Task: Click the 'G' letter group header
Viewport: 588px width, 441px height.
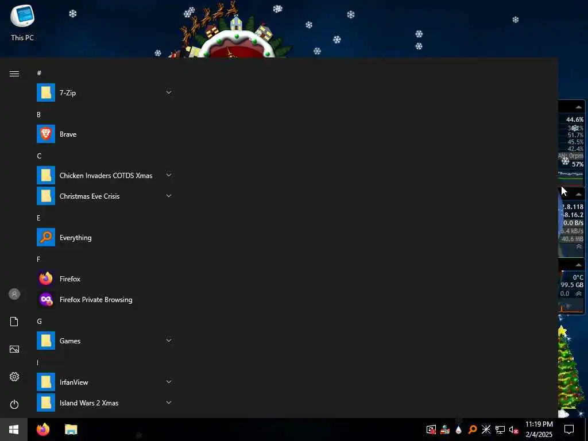Action: 39,322
